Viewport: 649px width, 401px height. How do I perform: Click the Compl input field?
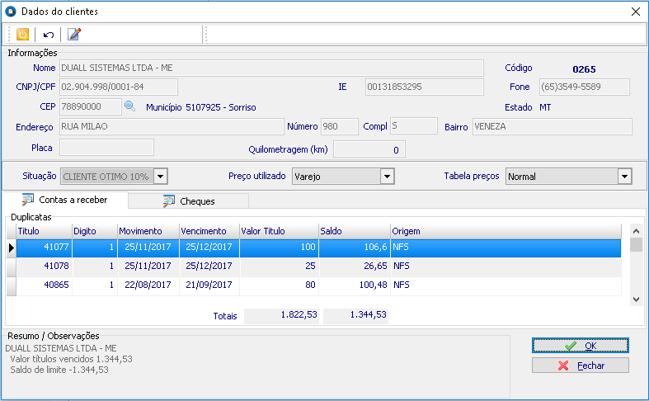pos(414,126)
